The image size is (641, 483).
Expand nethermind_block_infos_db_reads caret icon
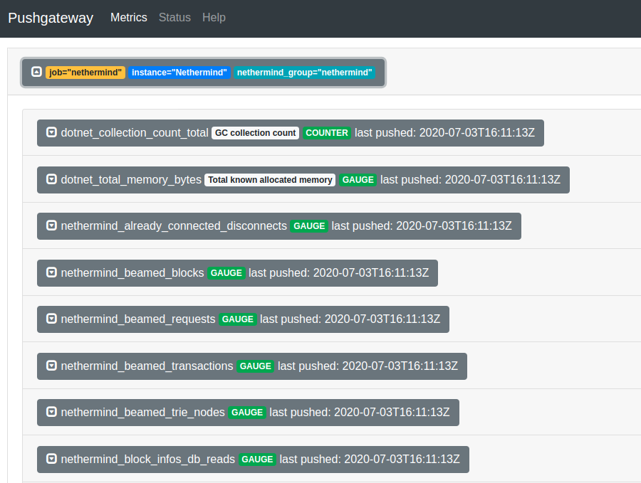point(51,459)
